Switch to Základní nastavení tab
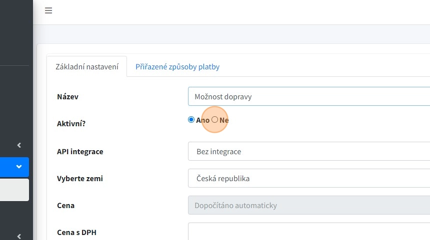430x240 pixels. click(x=87, y=66)
